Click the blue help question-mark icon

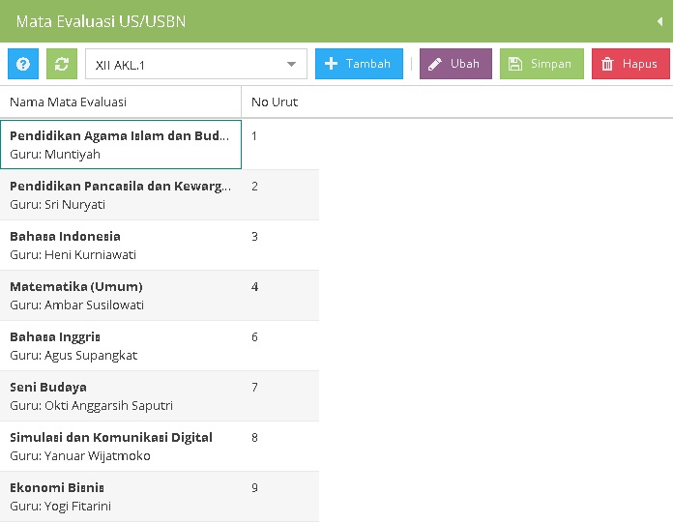tap(23, 64)
